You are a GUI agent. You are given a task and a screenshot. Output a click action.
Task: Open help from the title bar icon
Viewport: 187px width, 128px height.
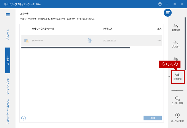[160, 4]
